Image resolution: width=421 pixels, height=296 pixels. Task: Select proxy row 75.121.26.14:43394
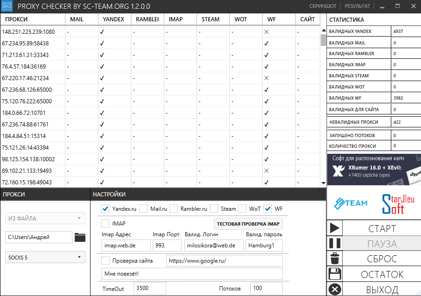click(x=160, y=148)
